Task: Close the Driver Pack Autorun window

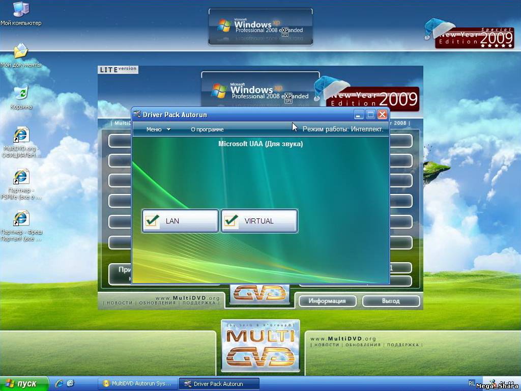Action: click(x=383, y=115)
